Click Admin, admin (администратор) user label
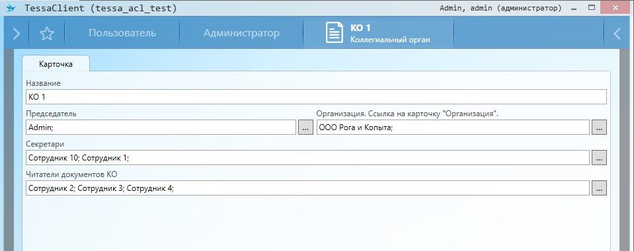Viewport: 634px width, 251px height. click(x=500, y=8)
